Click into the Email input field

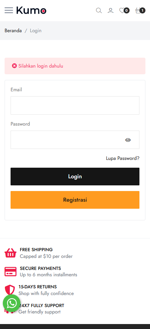(75, 105)
